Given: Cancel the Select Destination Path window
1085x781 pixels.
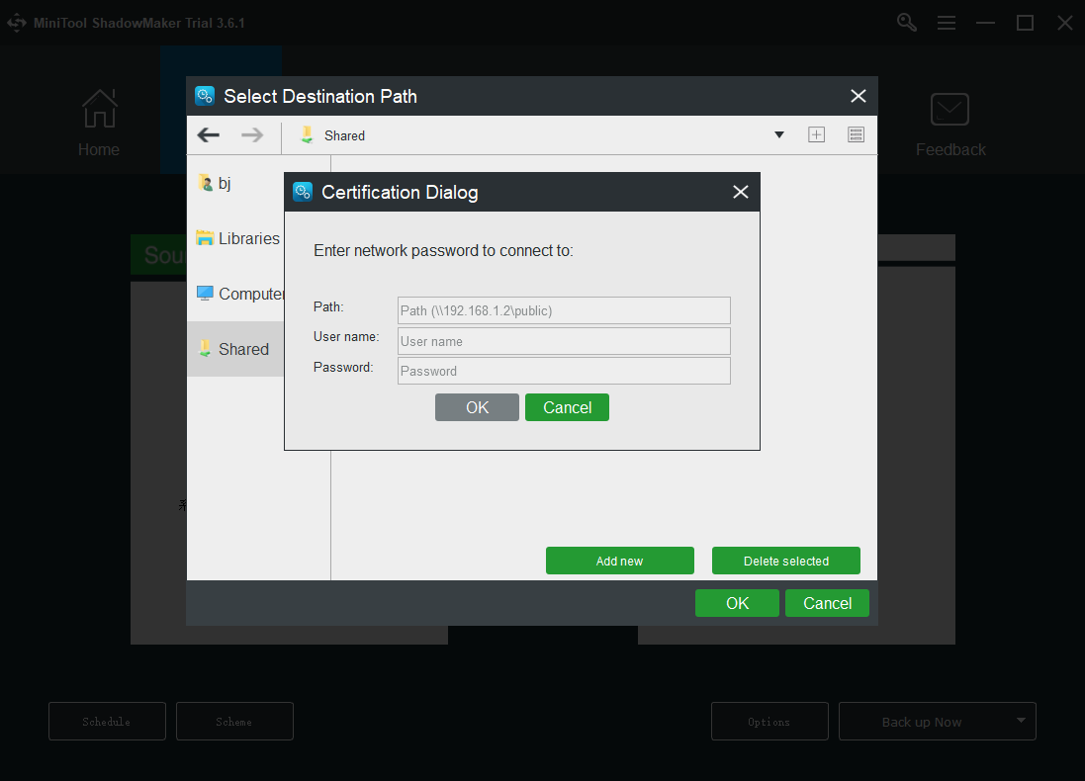Looking at the screenshot, I should [x=827, y=603].
